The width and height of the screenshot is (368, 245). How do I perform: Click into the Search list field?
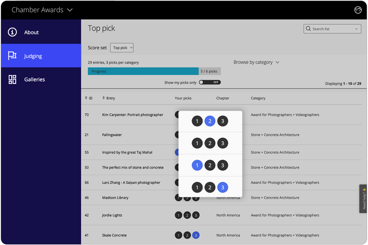click(x=332, y=29)
